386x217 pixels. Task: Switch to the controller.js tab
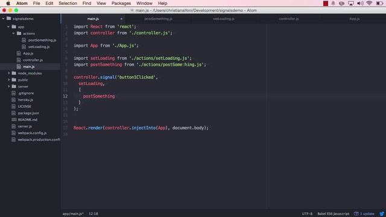point(289,19)
